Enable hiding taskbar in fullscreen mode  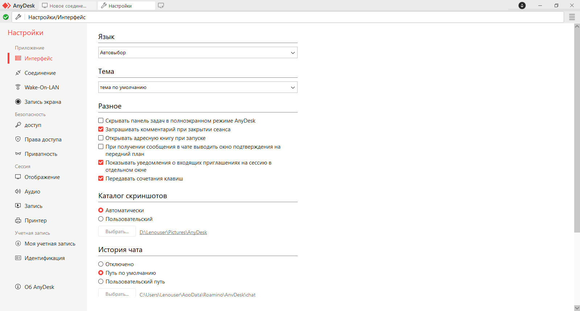coord(101,120)
